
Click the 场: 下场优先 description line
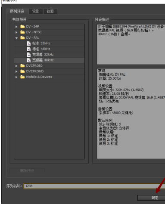point(109,102)
